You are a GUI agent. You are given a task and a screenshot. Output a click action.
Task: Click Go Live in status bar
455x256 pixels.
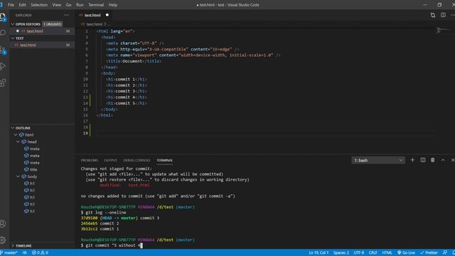coord(406,253)
